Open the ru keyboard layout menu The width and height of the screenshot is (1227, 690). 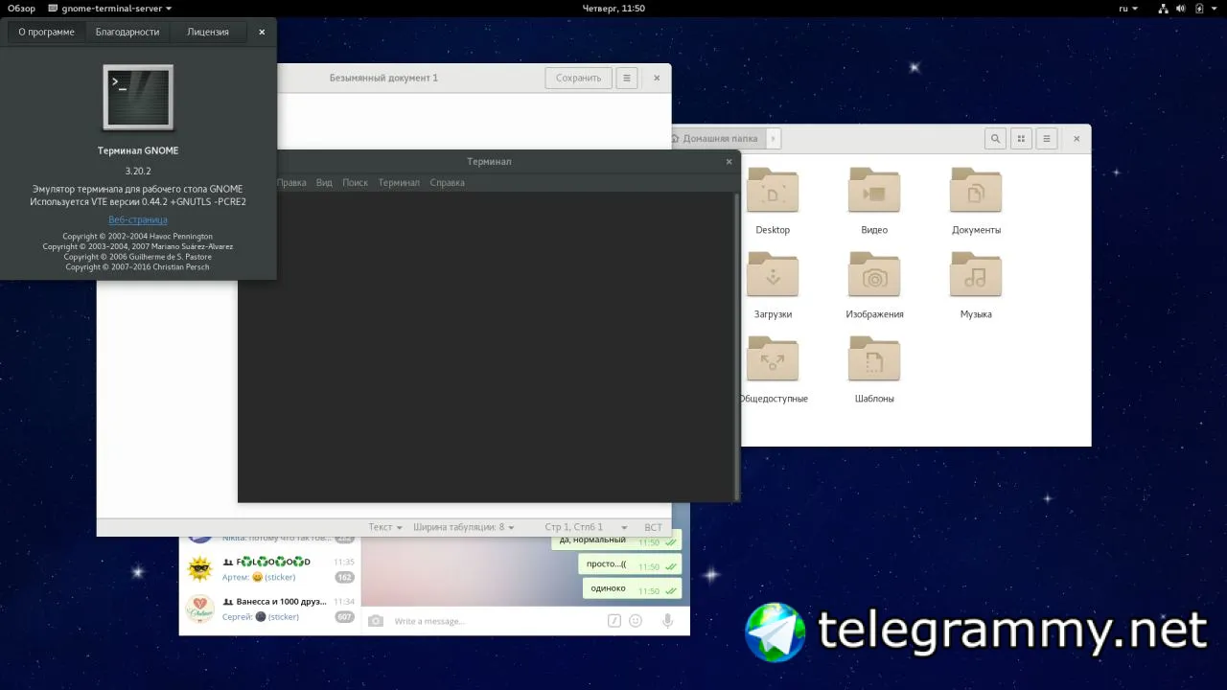pos(1128,9)
